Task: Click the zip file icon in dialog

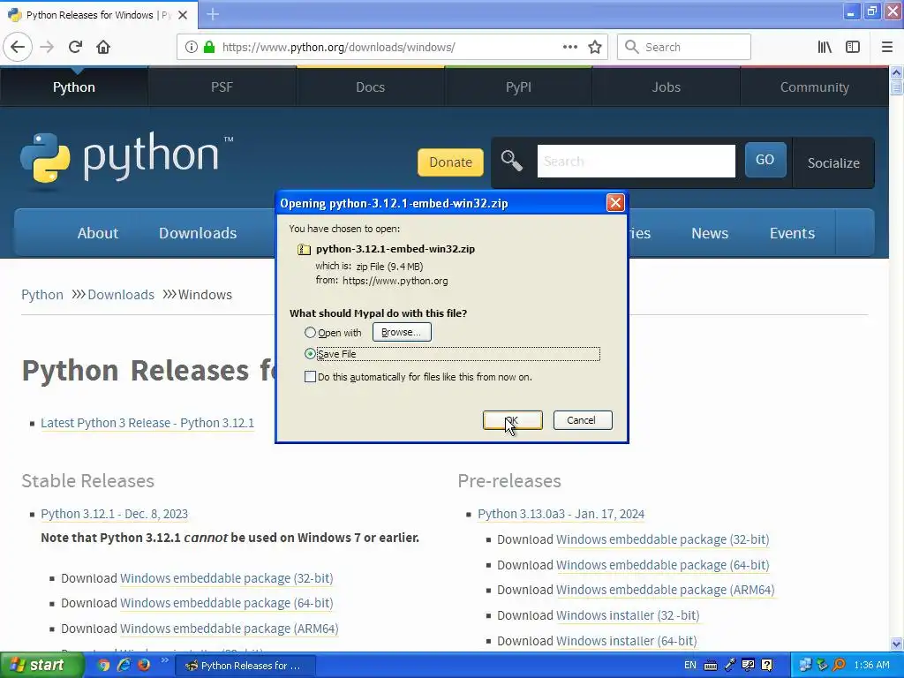Action: pos(304,249)
